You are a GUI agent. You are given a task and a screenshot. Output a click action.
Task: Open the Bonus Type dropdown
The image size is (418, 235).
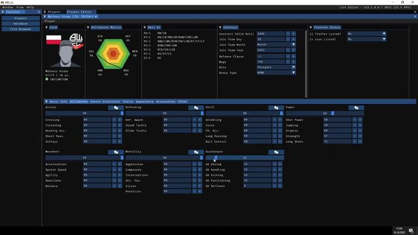276,72
